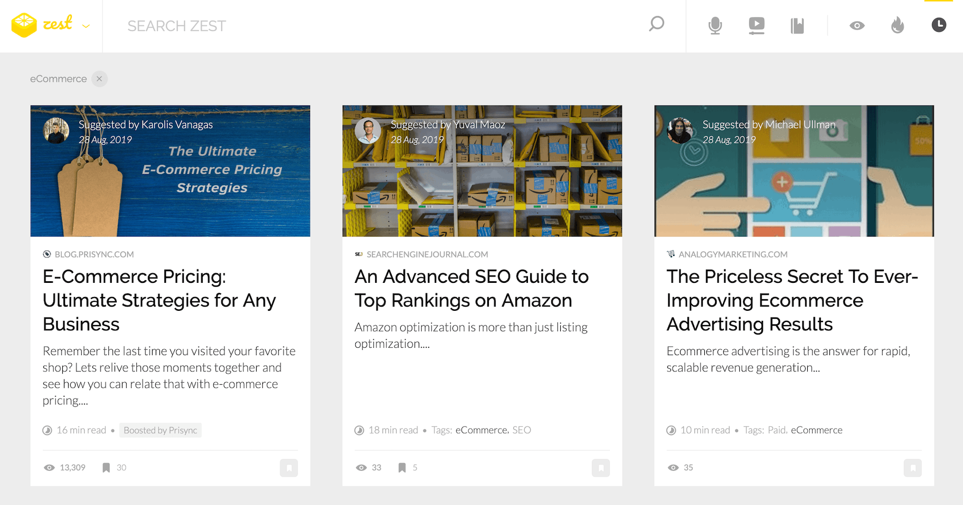Expand the Zest logo dropdown chevron
Screen dimensions: 963x505
point(86,26)
